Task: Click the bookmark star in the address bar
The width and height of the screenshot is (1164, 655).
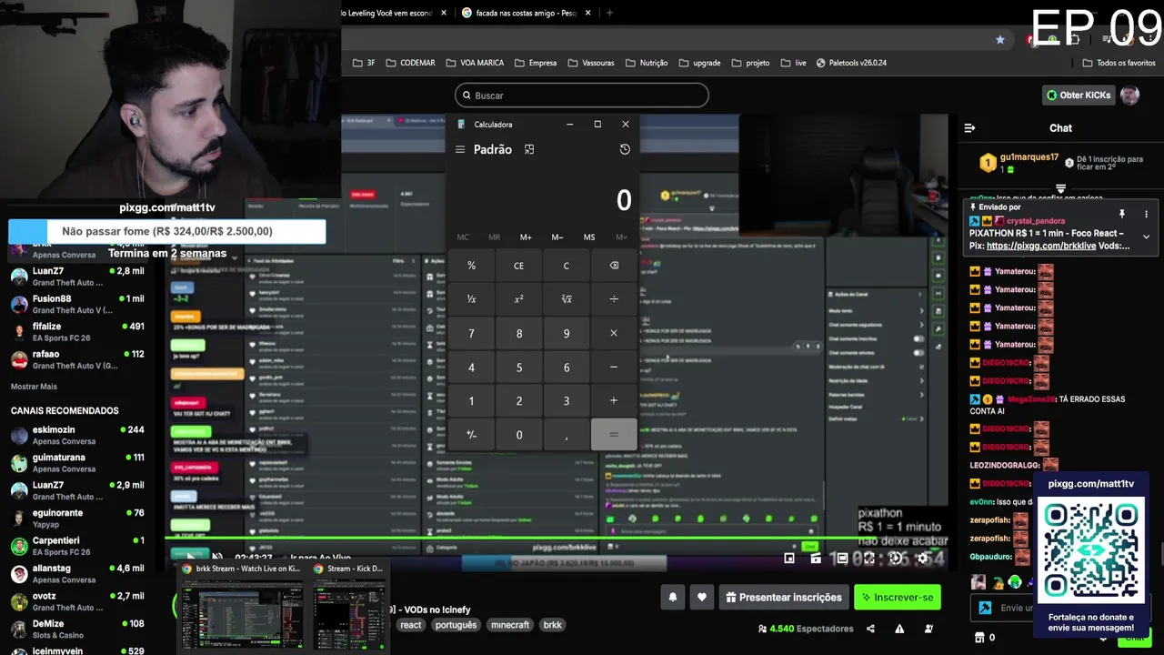Action: coord(1000,40)
